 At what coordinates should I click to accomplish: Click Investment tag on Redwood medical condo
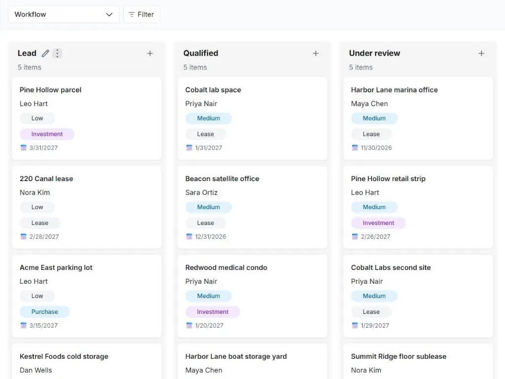pyautogui.click(x=213, y=312)
